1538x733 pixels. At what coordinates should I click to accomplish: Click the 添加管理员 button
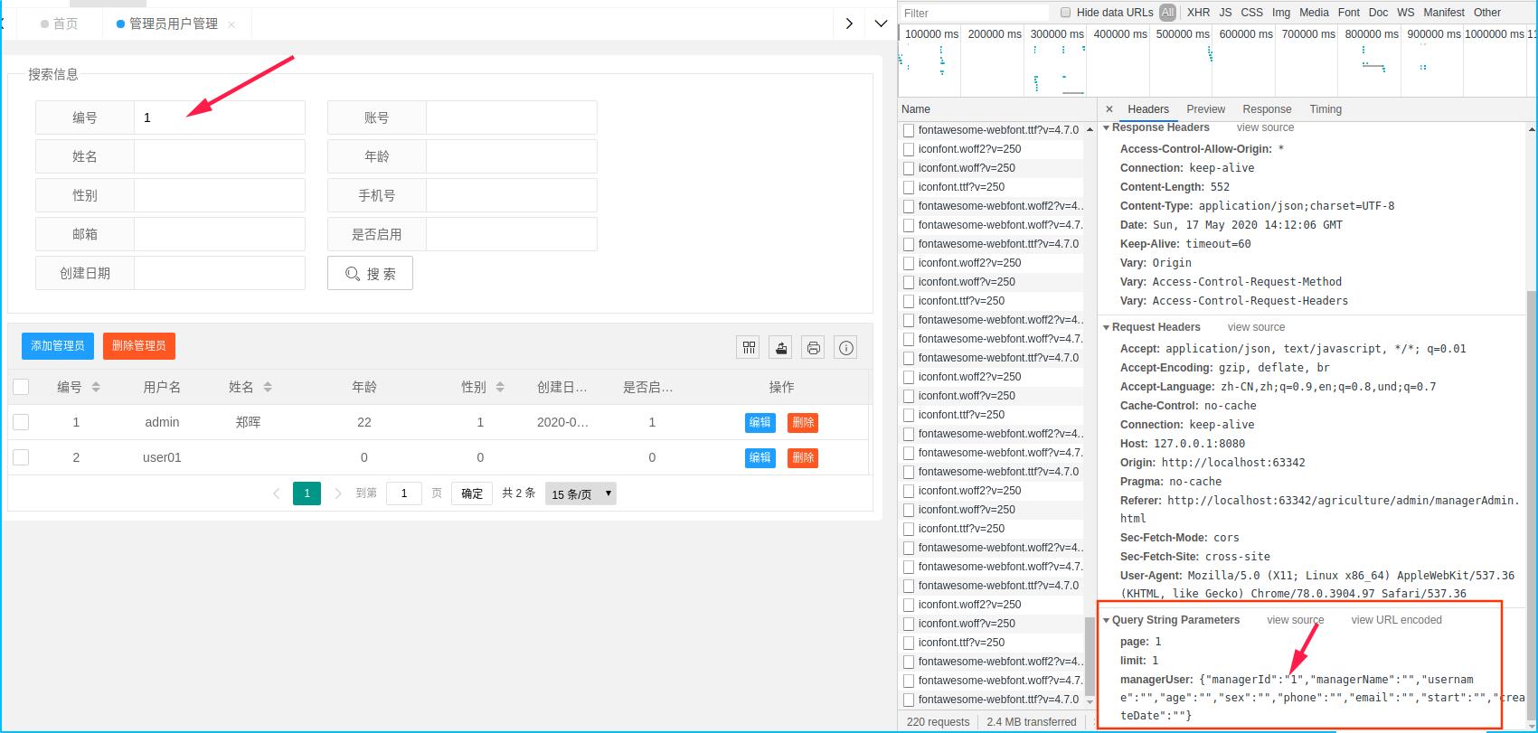[x=58, y=346]
